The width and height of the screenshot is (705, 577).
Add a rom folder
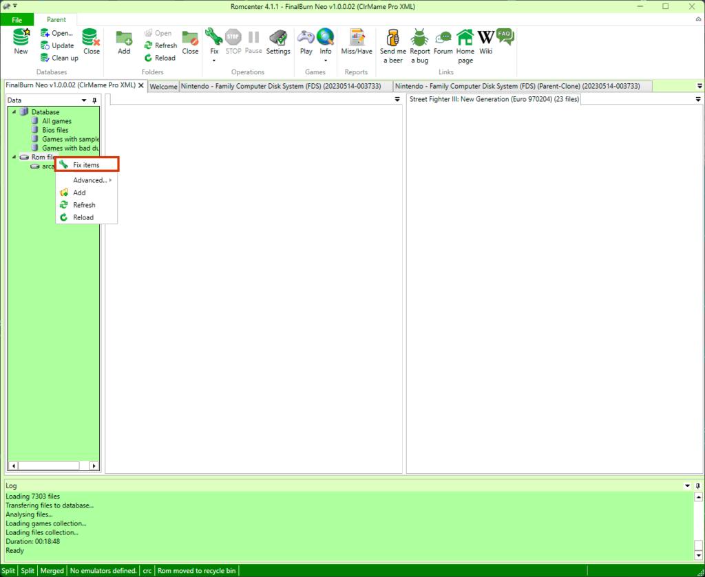[124, 41]
